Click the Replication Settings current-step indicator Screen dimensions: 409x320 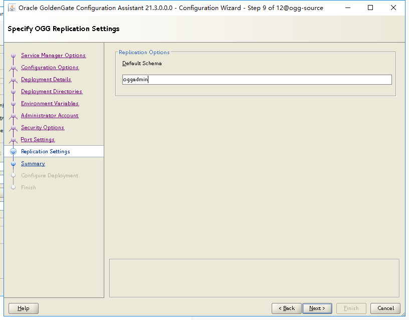14,151
